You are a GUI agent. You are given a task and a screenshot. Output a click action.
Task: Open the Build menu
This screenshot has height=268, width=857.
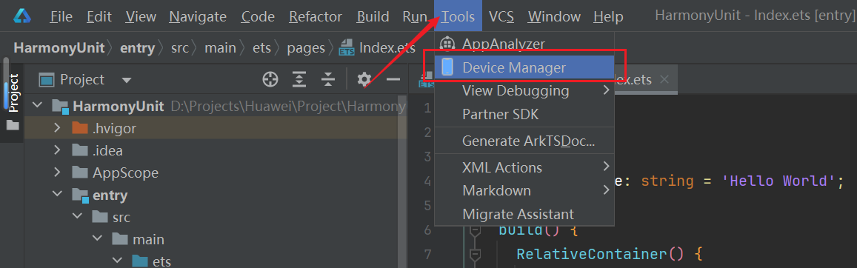coord(373,17)
